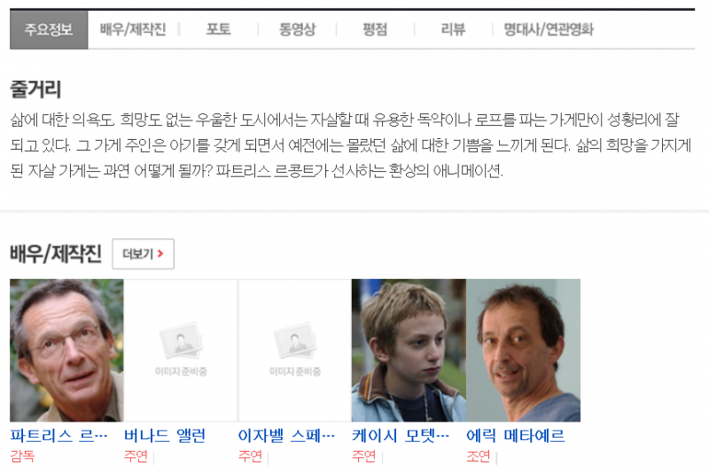Click the 줄거리 section heading
This screenshot has height=473, width=709.
35,89
